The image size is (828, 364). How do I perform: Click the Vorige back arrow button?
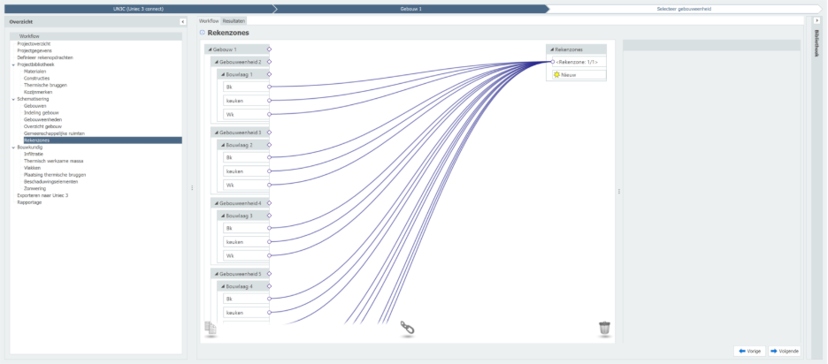pos(749,351)
